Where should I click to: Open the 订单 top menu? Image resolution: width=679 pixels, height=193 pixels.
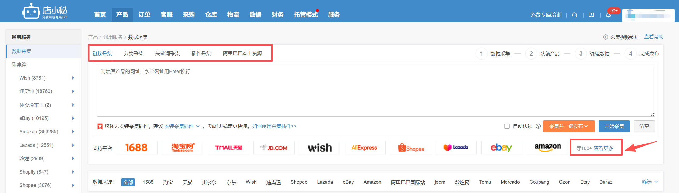click(144, 15)
